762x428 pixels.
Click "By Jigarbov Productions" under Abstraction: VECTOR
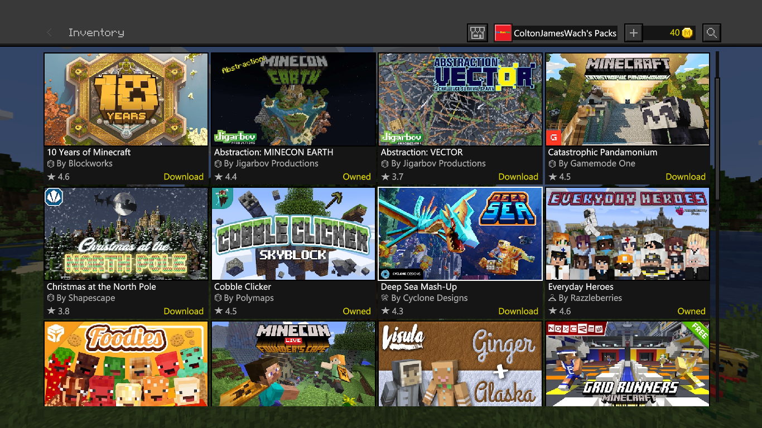click(x=438, y=164)
